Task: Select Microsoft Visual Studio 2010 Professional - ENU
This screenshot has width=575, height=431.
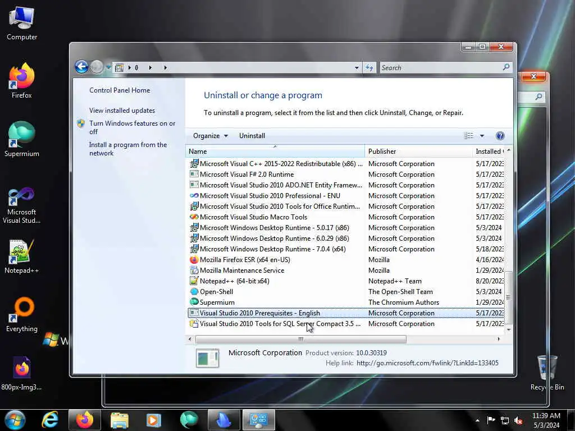Action: pyautogui.click(x=346, y=196)
